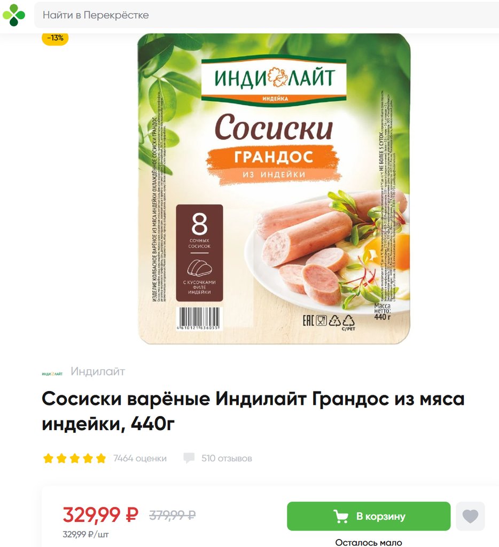Click the first rating star
This screenshot has width=499, height=547.
click(x=48, y=458)
